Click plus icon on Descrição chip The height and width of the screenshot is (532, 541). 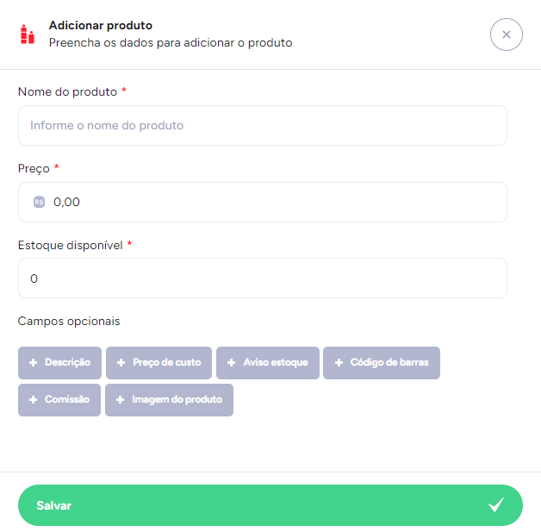[34, 363]
